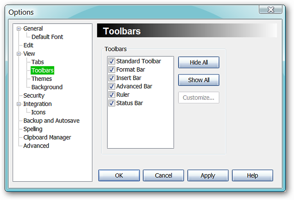This screenshot has height=200, width=294.
Task: Confirm changes with the OK button
Action: 119,176
